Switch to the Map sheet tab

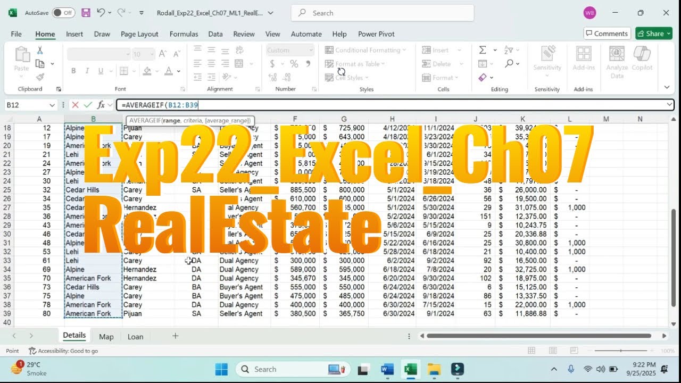(106, 336)
